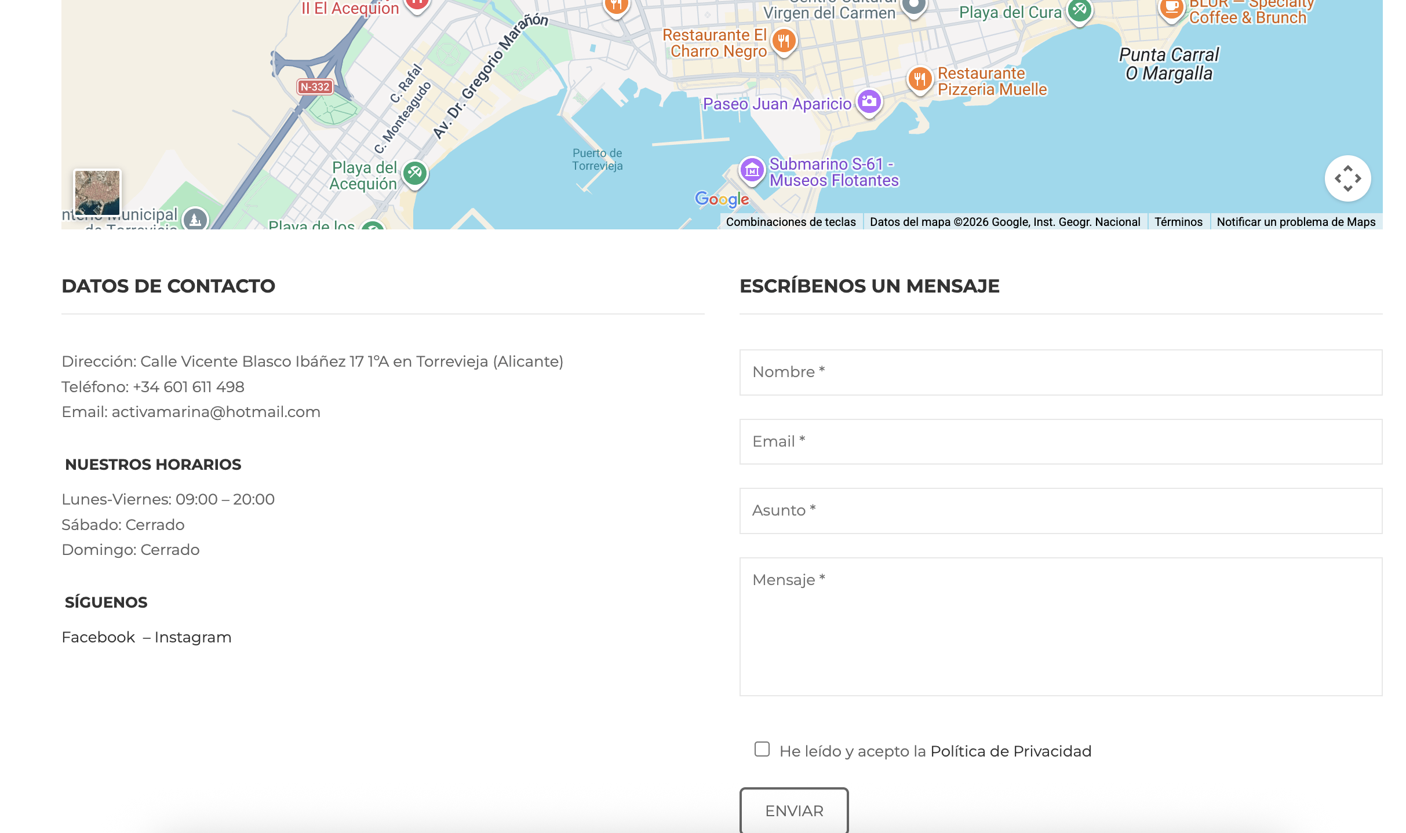Open the Instagram link
The image size is (1406, 833).
tap(192, 637)
